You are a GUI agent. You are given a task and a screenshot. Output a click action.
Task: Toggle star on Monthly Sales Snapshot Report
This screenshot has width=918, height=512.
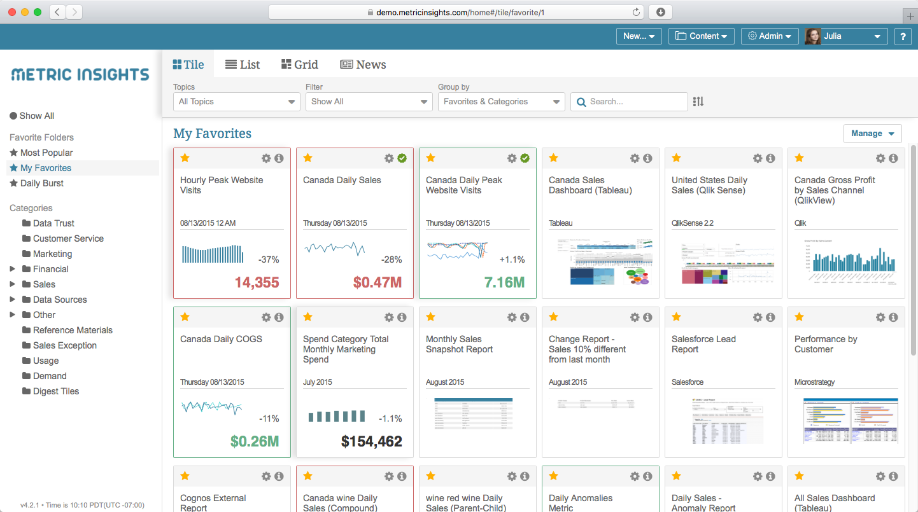(430, 317)
